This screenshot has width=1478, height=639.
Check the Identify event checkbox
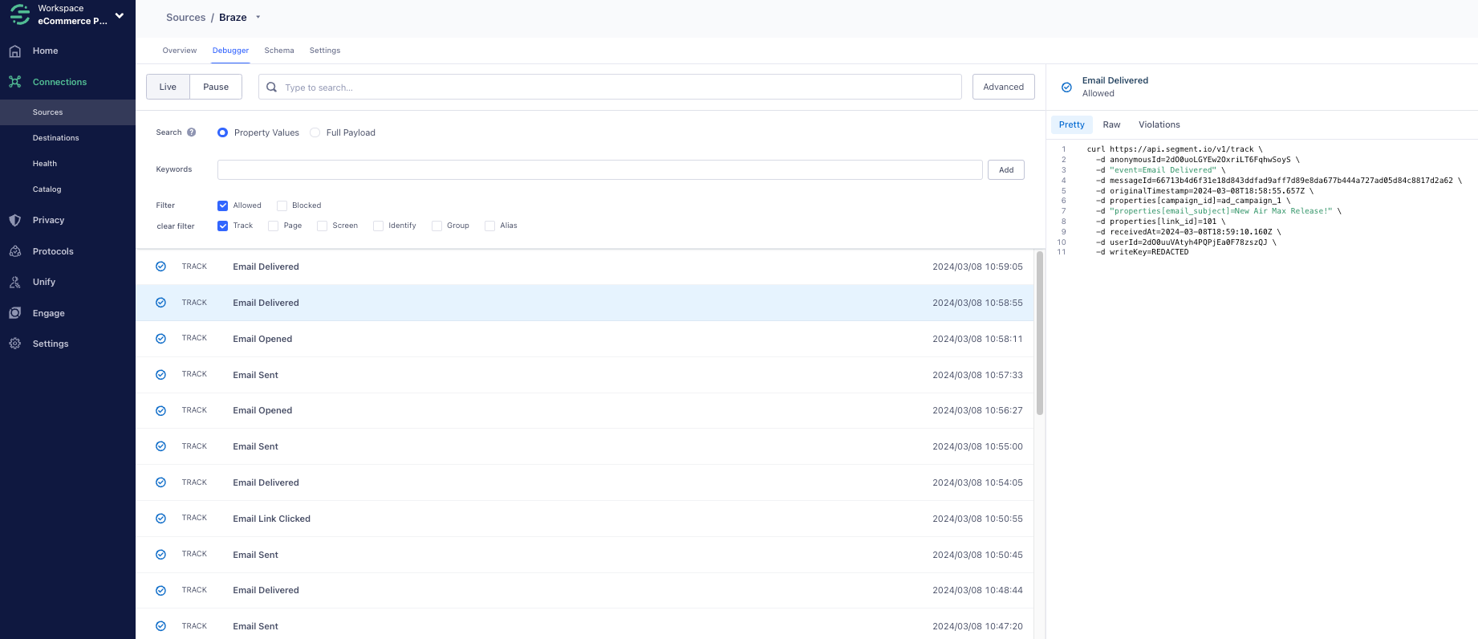[378, 226]
